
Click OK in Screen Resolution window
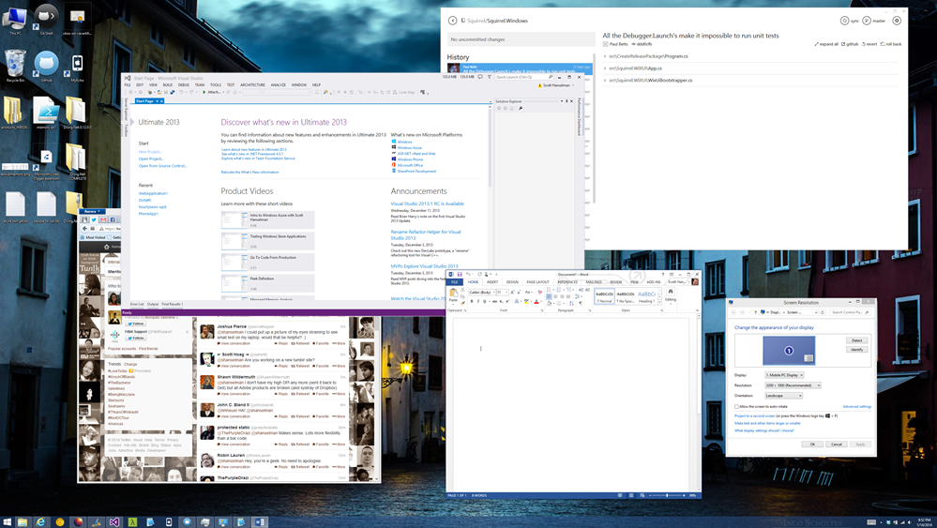coord(812,444)
